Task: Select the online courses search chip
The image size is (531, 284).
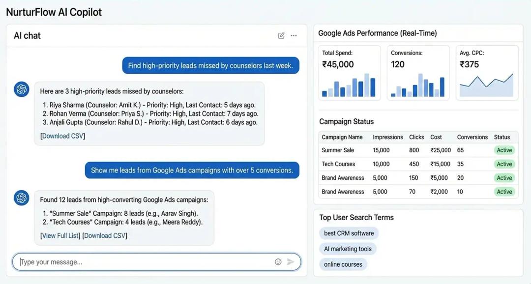Action: click(x=343, y=264)
